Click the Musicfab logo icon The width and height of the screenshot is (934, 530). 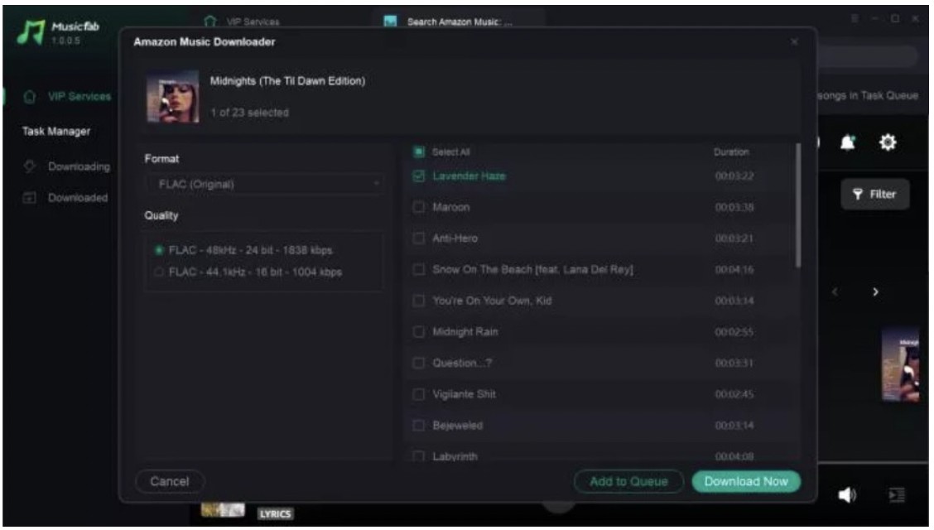tap(31, 31)
